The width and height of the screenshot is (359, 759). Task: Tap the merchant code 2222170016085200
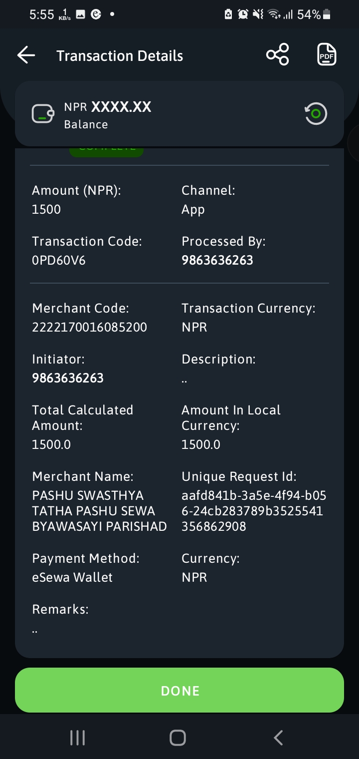click(x=90, y=327)
